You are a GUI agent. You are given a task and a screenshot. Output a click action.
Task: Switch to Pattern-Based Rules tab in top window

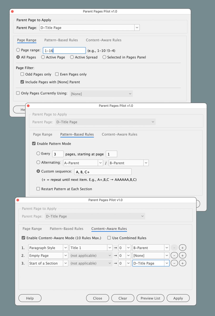coord(61,40)
